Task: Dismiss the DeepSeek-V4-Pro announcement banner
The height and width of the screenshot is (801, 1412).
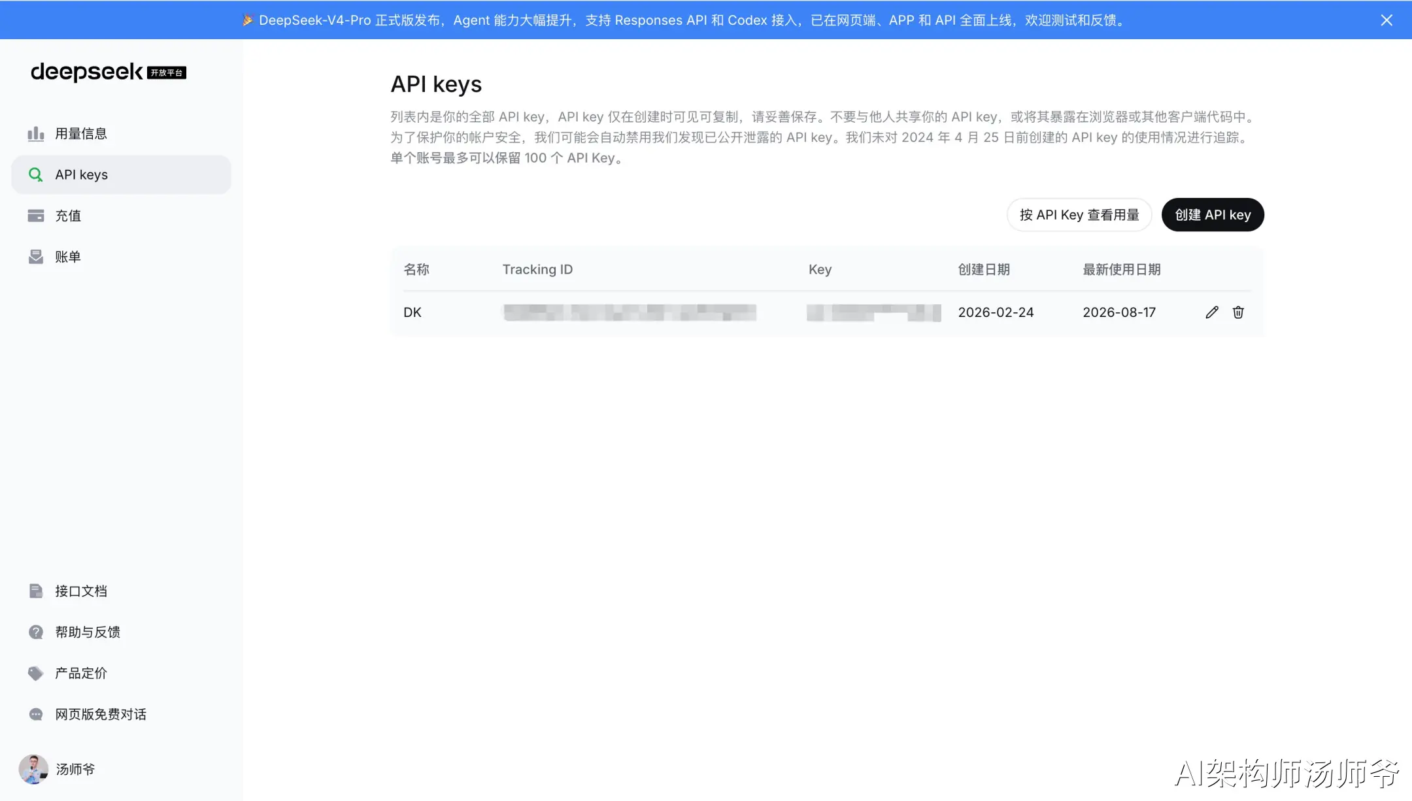Action: coord(1387,20)
